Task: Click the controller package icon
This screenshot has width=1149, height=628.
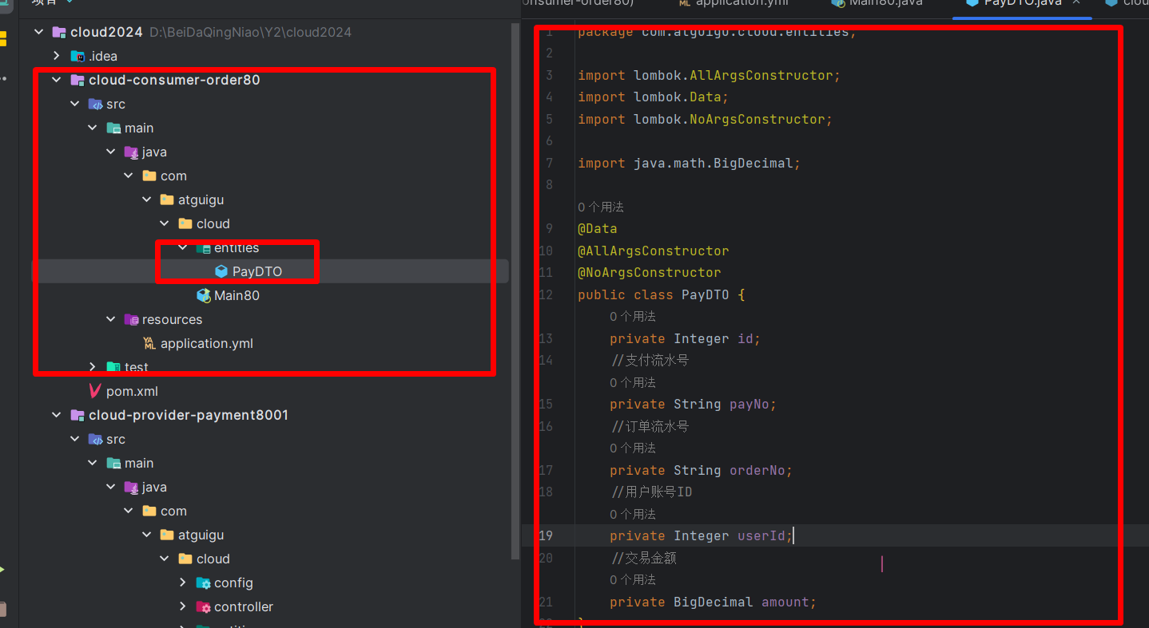Action: click(204, 606)
